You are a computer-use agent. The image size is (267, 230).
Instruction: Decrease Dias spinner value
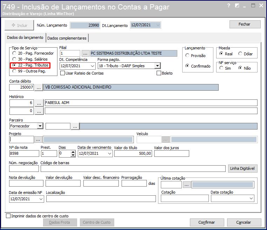(x=73, y=155)
